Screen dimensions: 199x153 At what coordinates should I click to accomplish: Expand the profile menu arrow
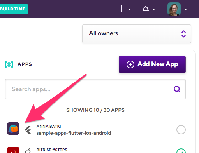[186, 9]
